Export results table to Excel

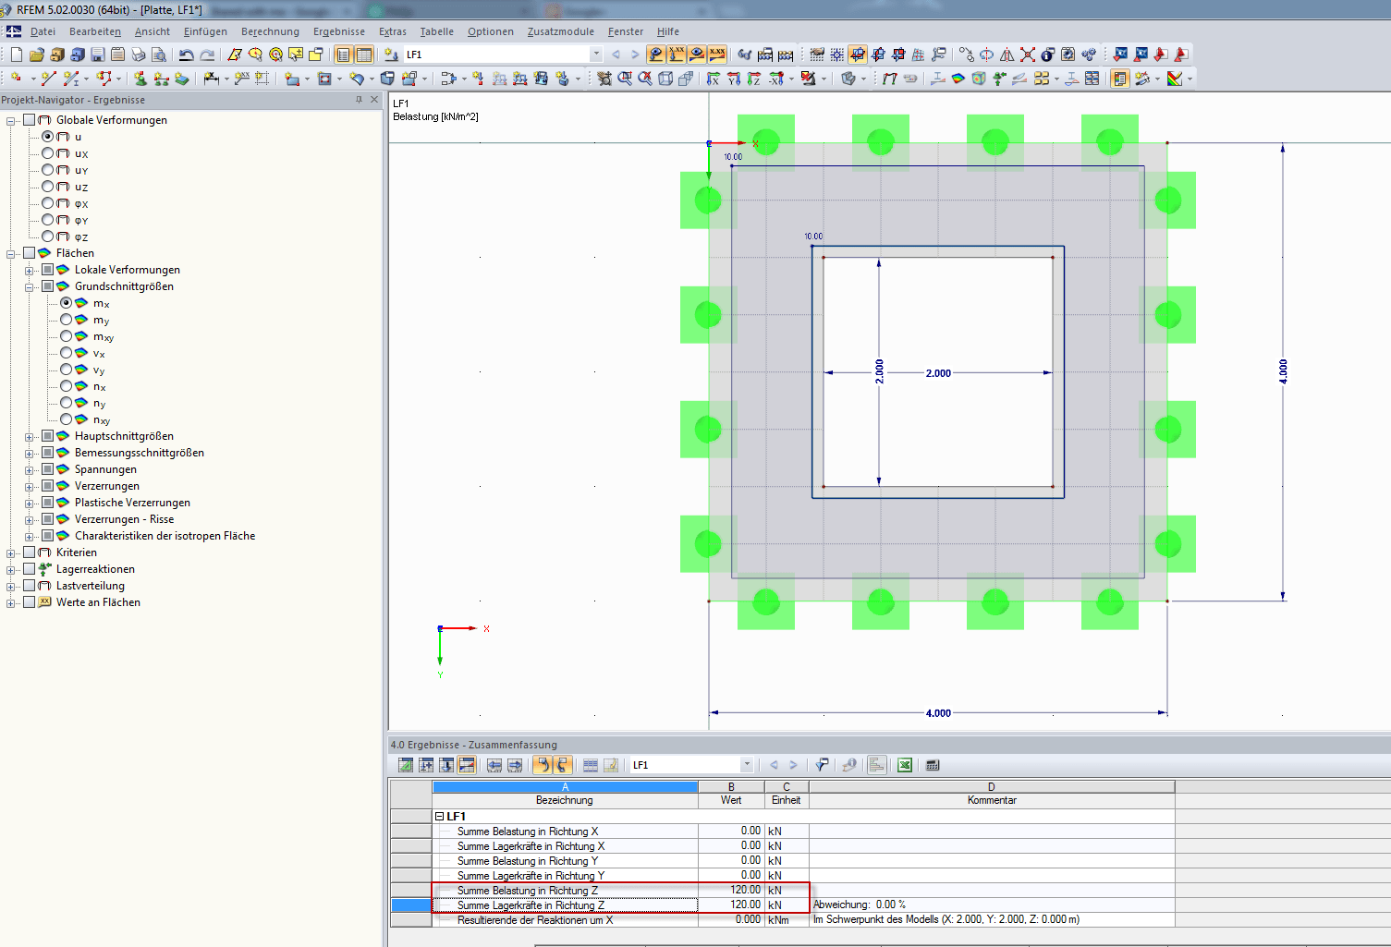point(905,765)
